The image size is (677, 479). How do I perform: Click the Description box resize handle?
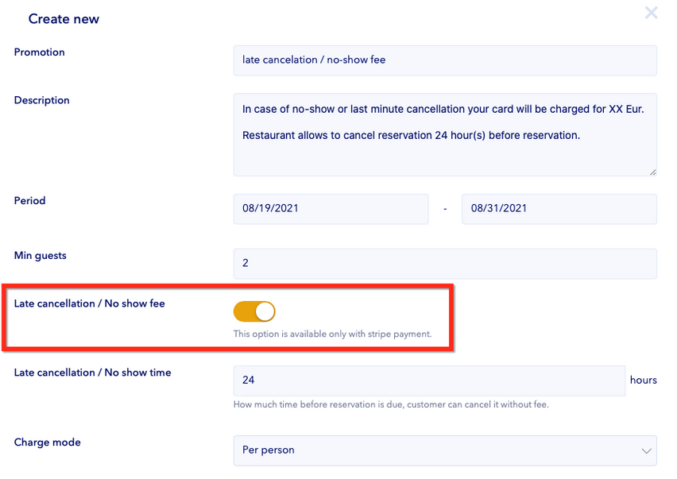pyautogui.click(x=652, y=172)
